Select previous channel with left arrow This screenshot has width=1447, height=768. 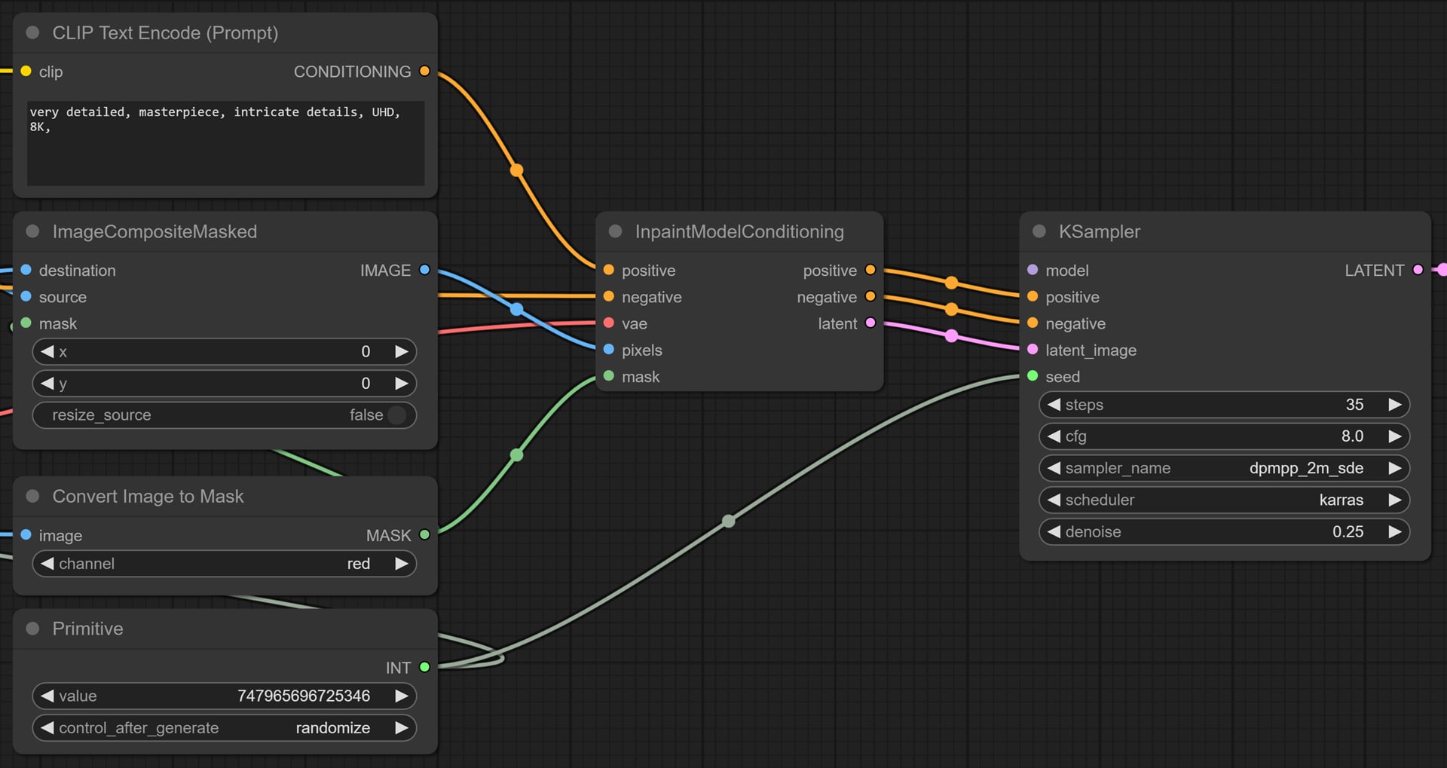click(47, 564)
